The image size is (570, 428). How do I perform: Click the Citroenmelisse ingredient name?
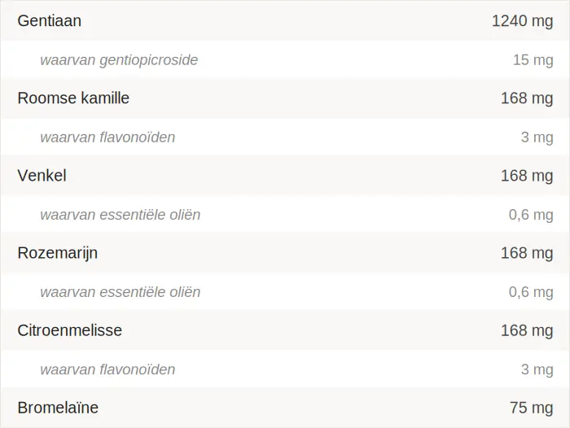pyautogui.click(x=70, y=330)
